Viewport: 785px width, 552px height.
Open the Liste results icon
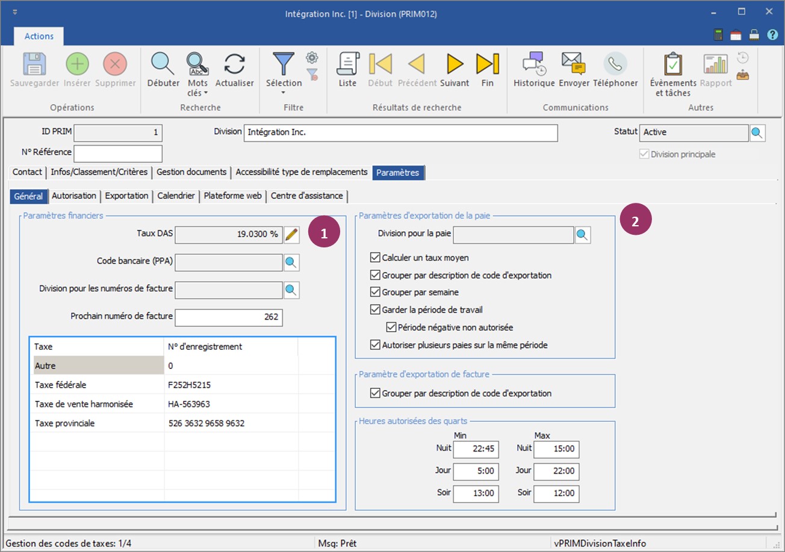(347, 64)
